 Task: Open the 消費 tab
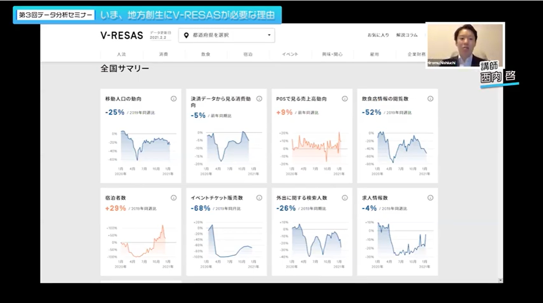click(163, 54)
